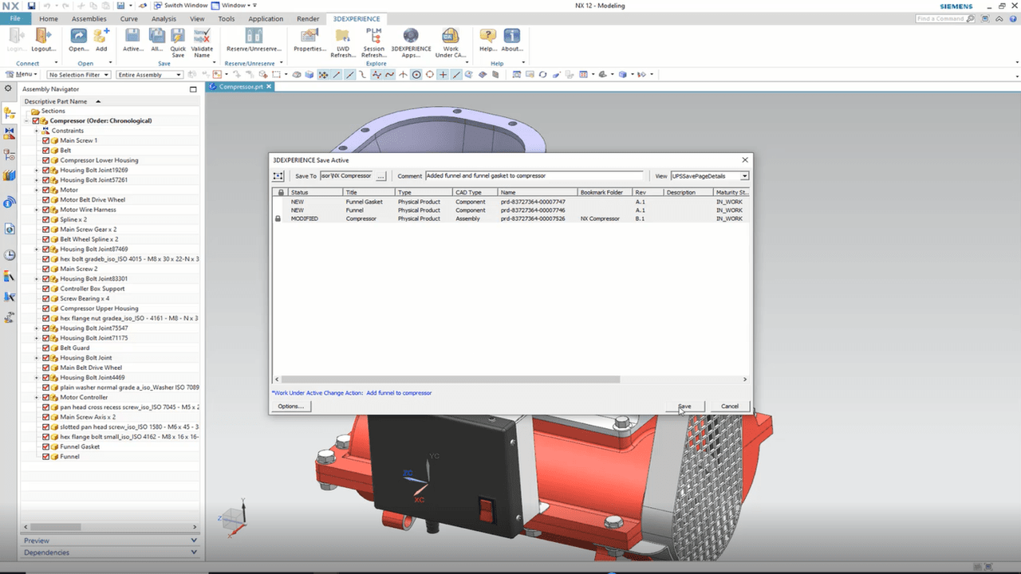
Task: Click the Cancel button in the dialog
Action: point(730,406)
